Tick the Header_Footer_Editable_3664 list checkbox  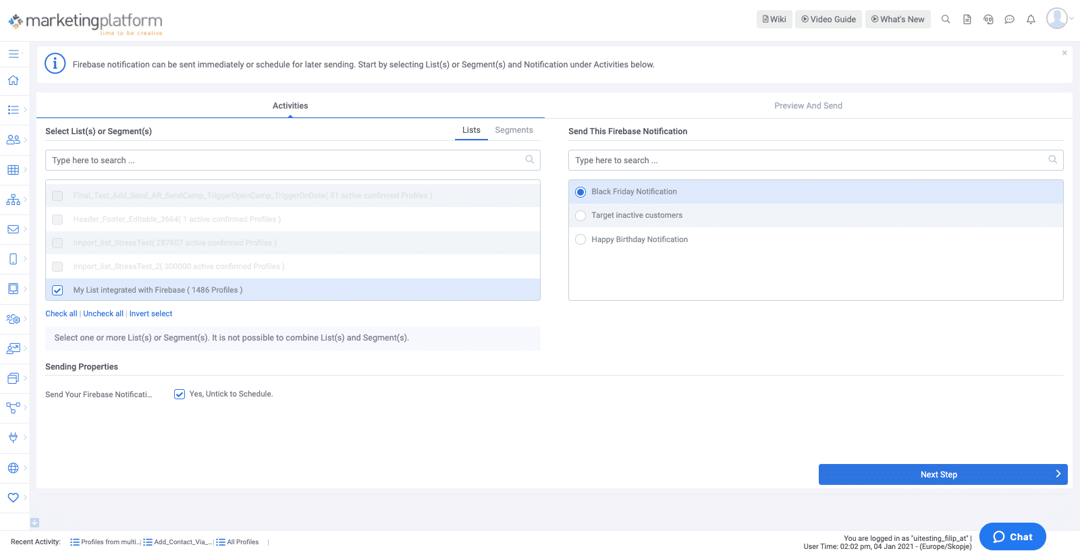tap(57, 219)
